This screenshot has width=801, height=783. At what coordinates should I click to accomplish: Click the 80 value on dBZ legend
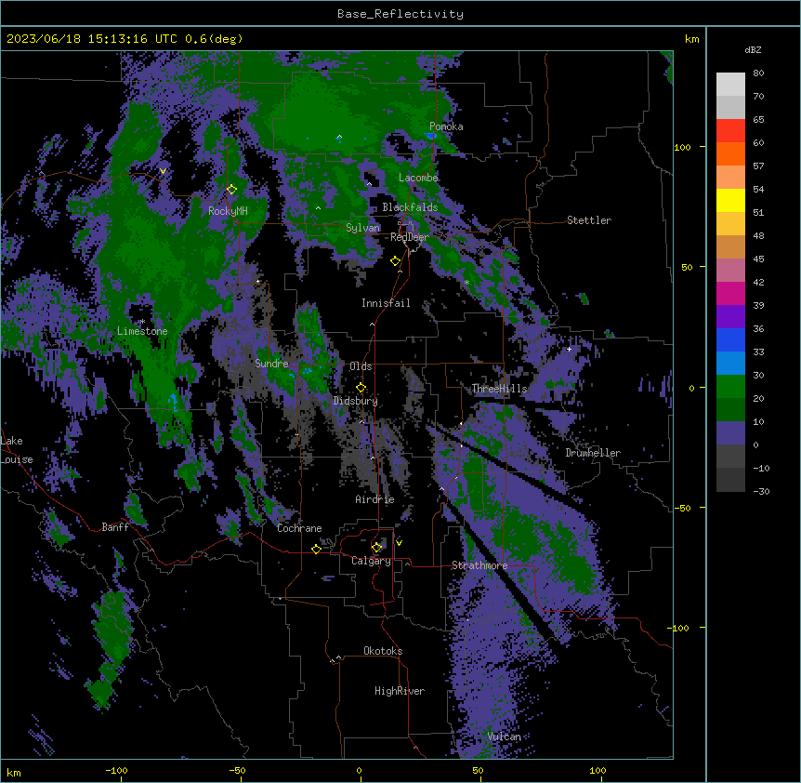point(758,73)
